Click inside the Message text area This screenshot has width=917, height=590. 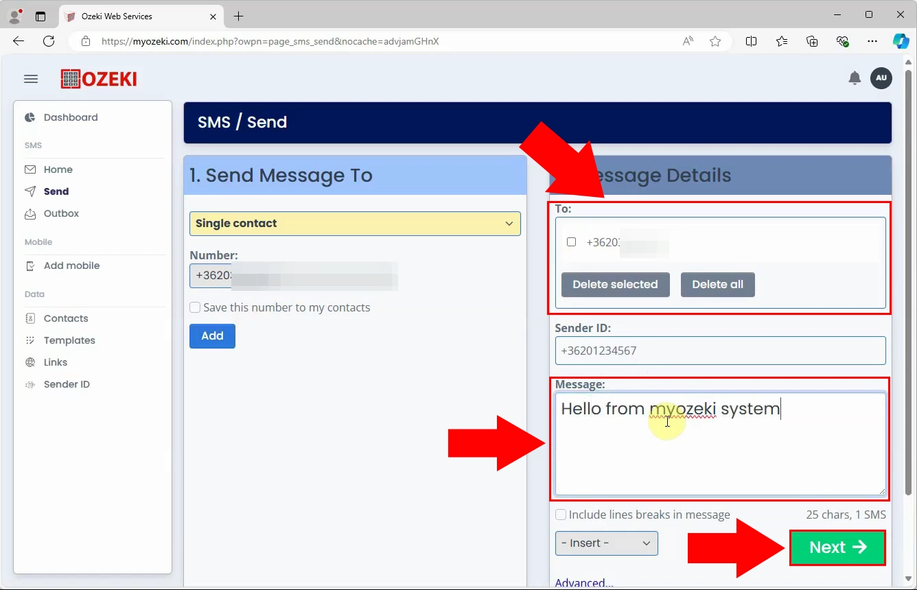tap(720, 444)
